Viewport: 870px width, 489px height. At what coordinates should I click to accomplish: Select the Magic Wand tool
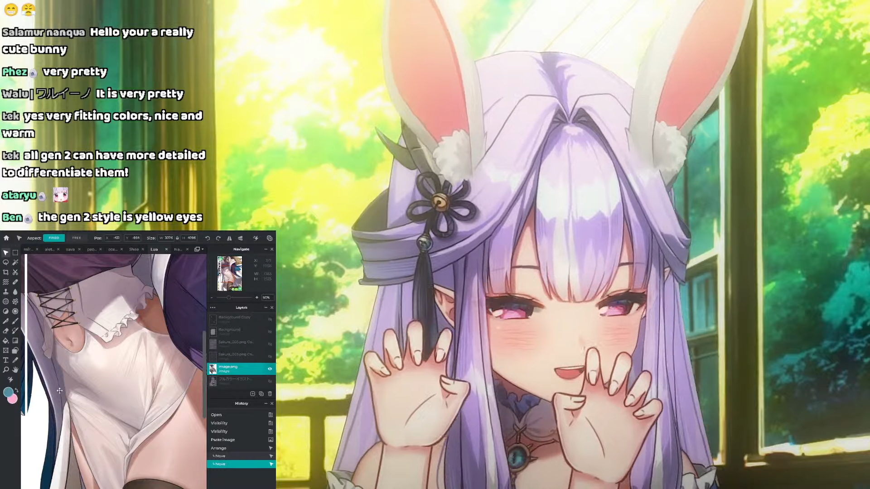coord(15,262)
